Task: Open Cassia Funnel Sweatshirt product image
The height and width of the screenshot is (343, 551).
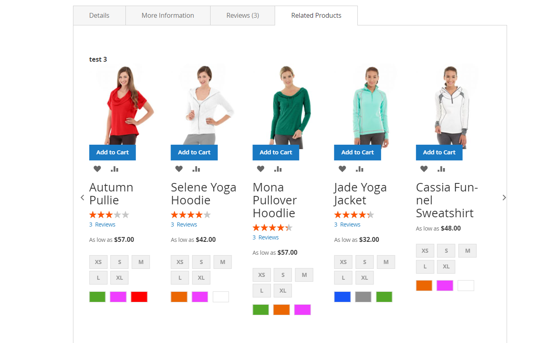Action: tap(452, 105)
